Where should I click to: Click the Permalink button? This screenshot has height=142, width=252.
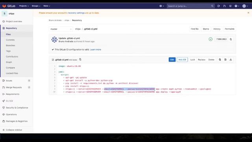229,29
